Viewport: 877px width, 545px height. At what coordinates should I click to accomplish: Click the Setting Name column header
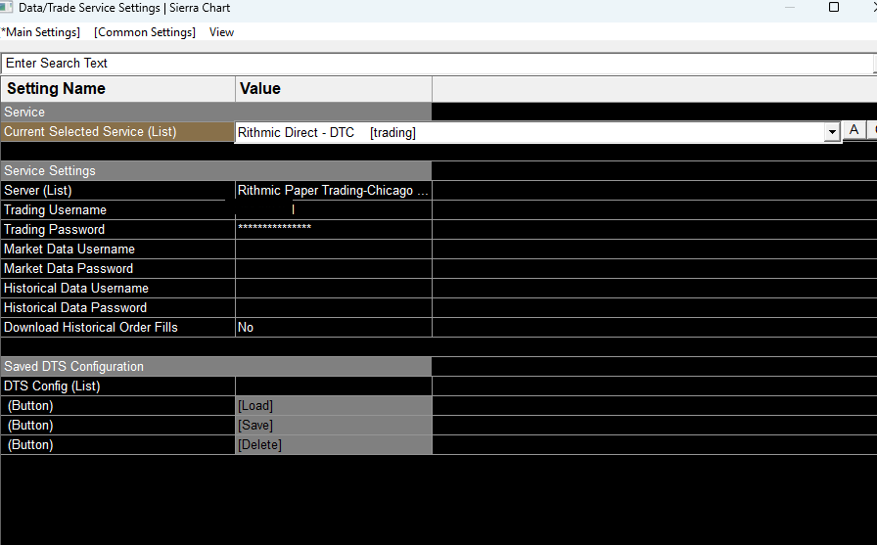coord(118,89)
